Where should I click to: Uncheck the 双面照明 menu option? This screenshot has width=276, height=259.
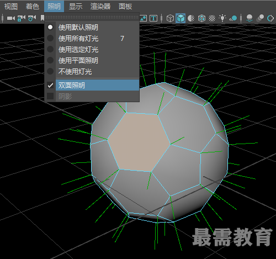(92, 85)
